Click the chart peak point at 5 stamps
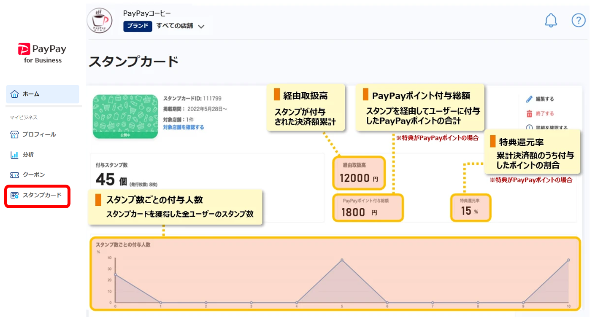595x317 pixels. [x=342, y=260]
